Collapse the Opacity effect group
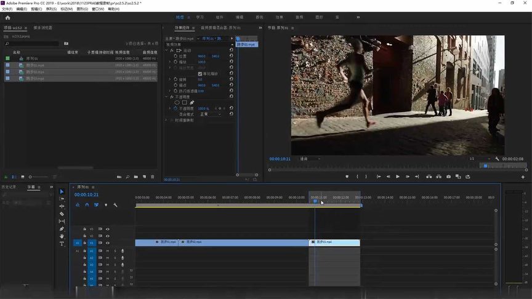The width and height of the screenshot is (532, 299). tap(167, 97)
